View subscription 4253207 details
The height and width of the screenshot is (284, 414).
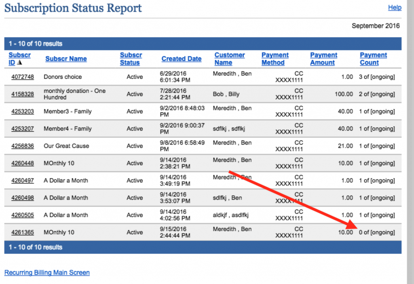(23, 128)
